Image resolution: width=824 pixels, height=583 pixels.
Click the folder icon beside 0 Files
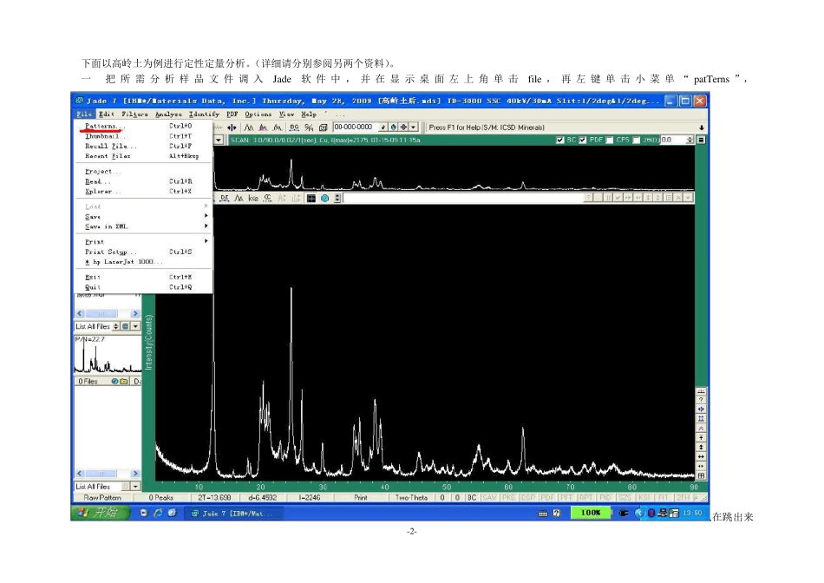point(123,381)
